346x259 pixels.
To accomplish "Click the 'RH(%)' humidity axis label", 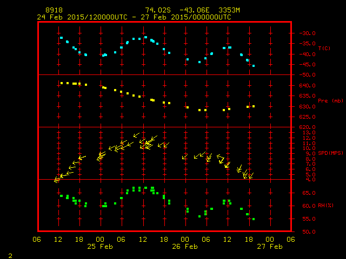I will [x=325, y=205].
